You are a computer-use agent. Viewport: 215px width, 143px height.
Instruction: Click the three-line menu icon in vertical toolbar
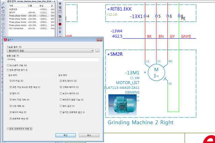[x=60, y=3]
